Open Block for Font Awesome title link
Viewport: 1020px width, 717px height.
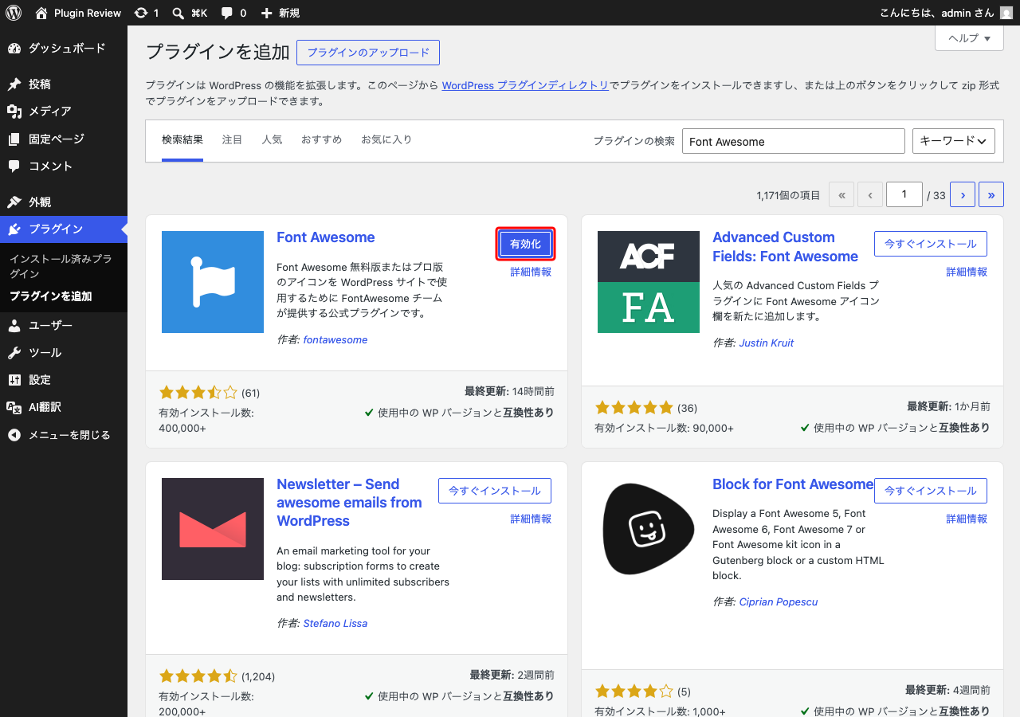pyautogui.click(x=793, y=484)
